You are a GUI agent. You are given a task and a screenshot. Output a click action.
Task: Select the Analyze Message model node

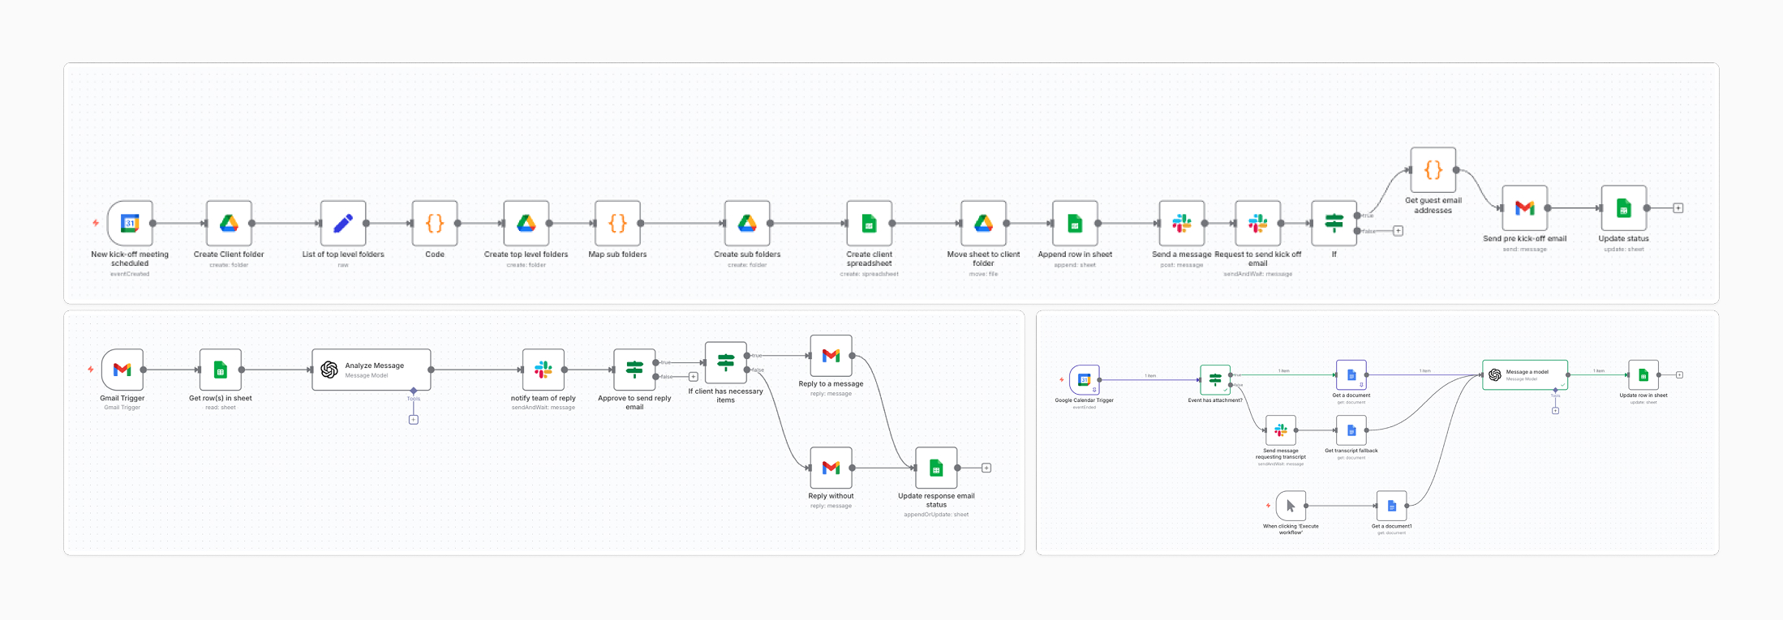click(x=372, y=370)
